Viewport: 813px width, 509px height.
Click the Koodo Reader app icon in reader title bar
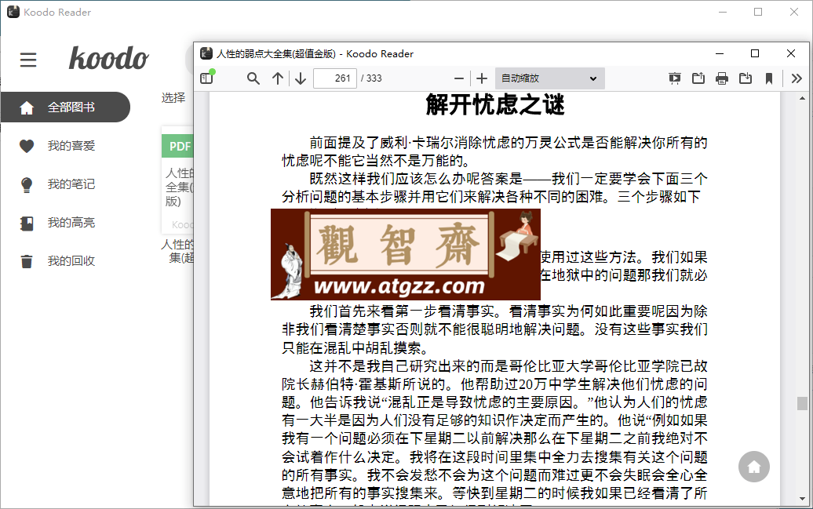pyautogui.click(x=206, y=53)
